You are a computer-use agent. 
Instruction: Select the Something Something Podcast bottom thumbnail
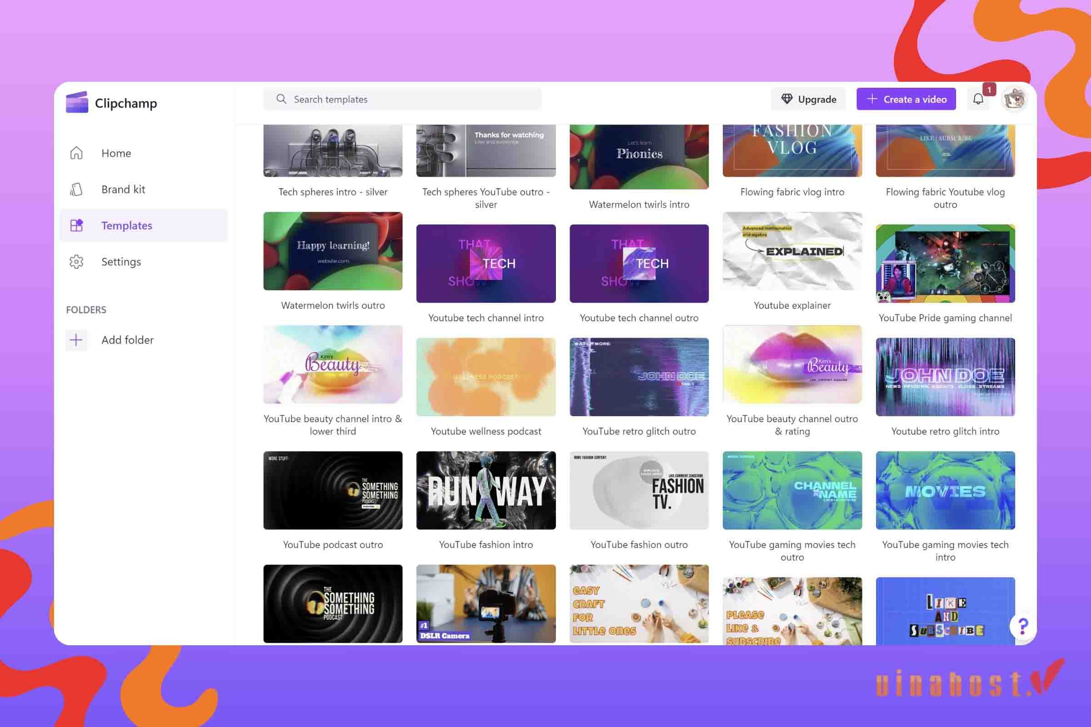tap(333, 604)
